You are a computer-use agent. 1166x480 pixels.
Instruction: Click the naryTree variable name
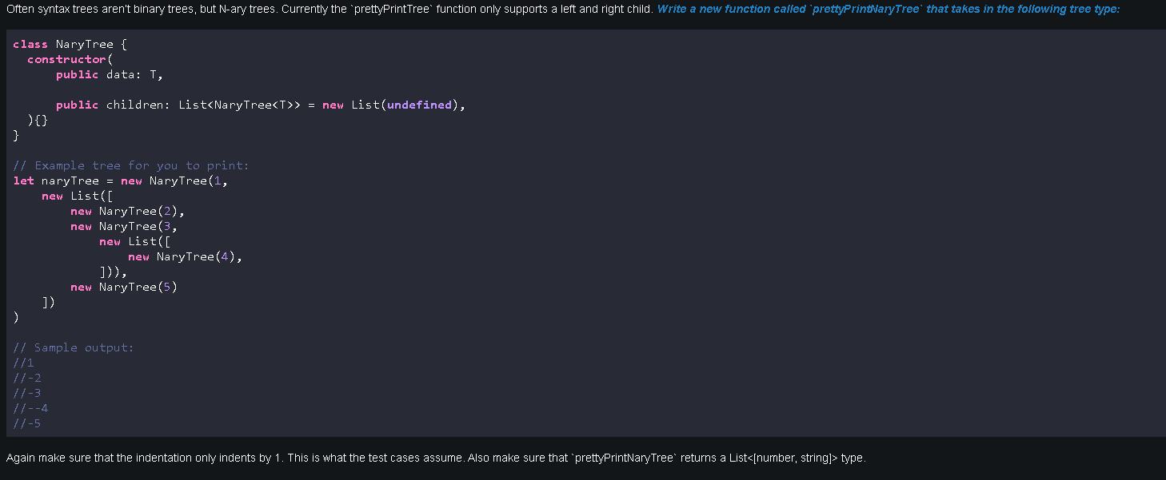pos(70,180)
